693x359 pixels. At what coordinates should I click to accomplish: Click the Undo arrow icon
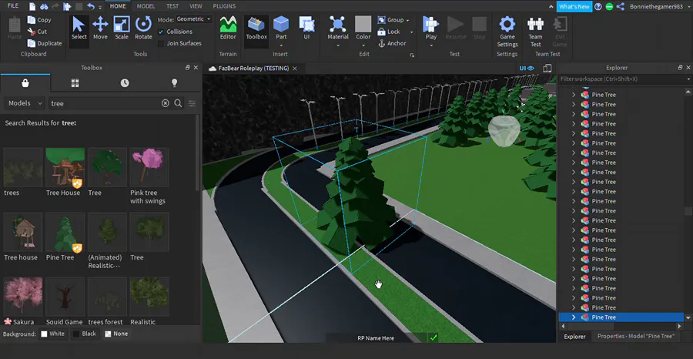coord(91,7)
